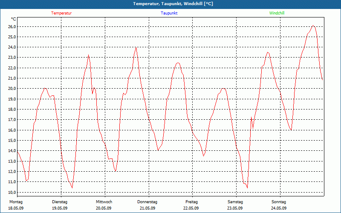Click the chart title Temperatur, Taupunkt, Windchill
The image size is (341, 213).
point(173,4)
